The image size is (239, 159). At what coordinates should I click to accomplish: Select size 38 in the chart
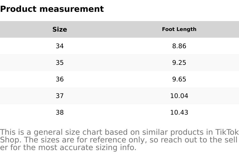tap(60, 112)
